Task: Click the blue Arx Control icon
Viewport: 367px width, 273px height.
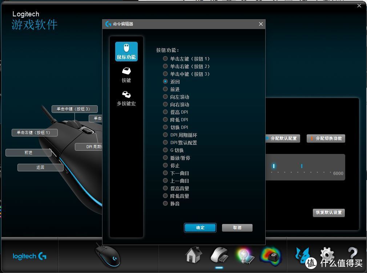Action: pyautogui.click(x=302, y=255)
